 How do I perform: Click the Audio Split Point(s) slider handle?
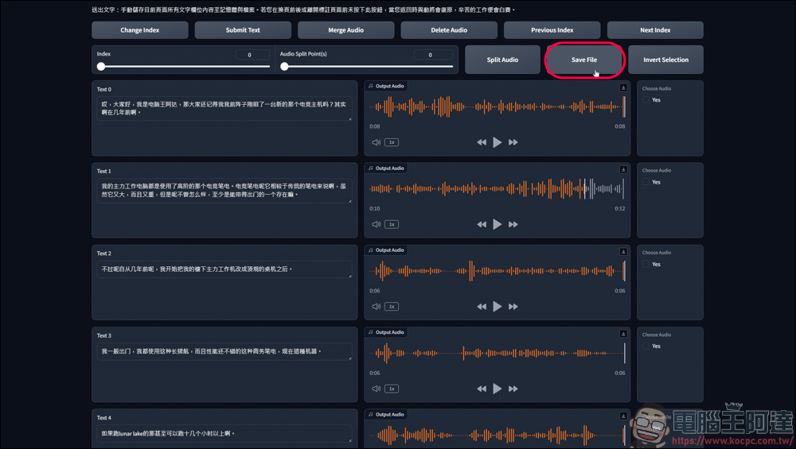tap(284, 67)
